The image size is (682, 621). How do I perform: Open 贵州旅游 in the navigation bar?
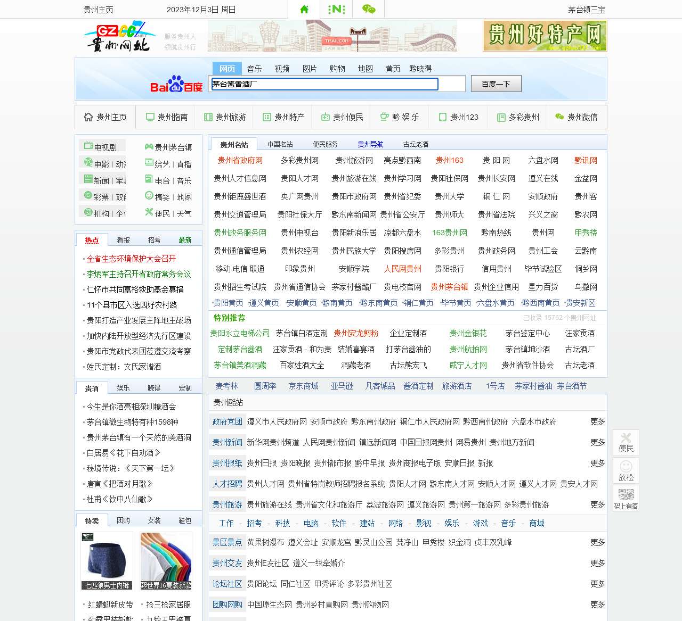pyautogui.click(x=225, y=117)
